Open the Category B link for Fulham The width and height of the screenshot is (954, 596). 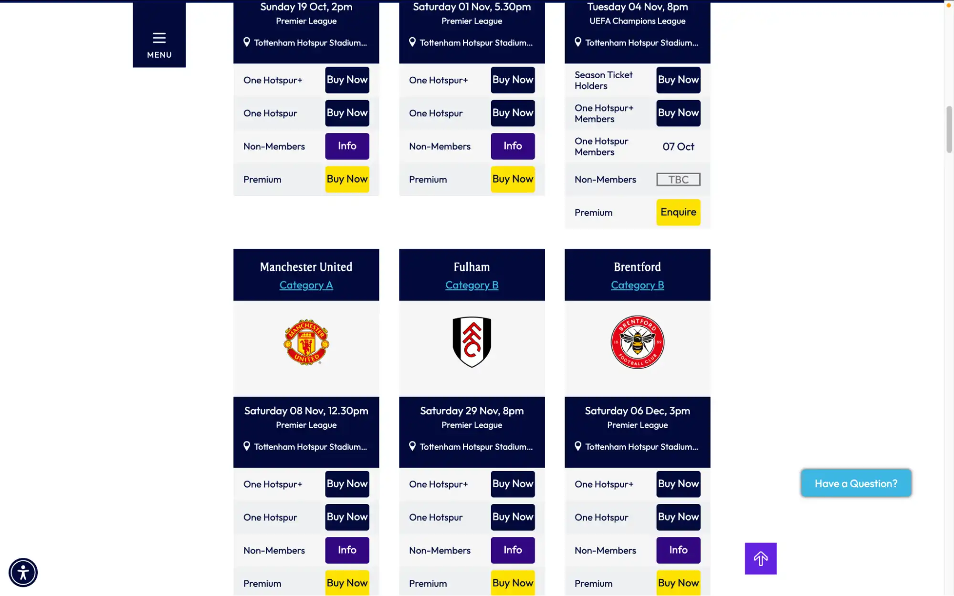click(472, 285)
